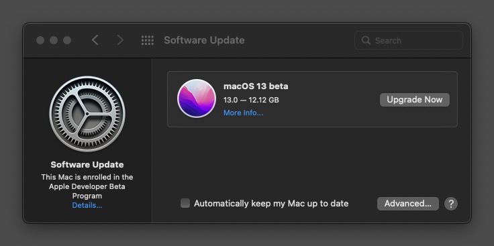Focus the Search field
The image size is (494, 246).
409,40
